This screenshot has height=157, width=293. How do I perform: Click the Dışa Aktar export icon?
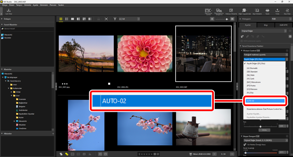[287, 11]
